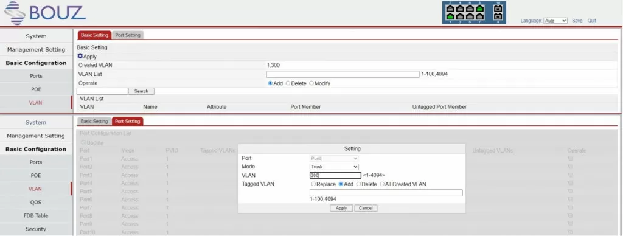Select port 2 in the switch panel graphic
This screenshot has width=623, height=236.
450,9
